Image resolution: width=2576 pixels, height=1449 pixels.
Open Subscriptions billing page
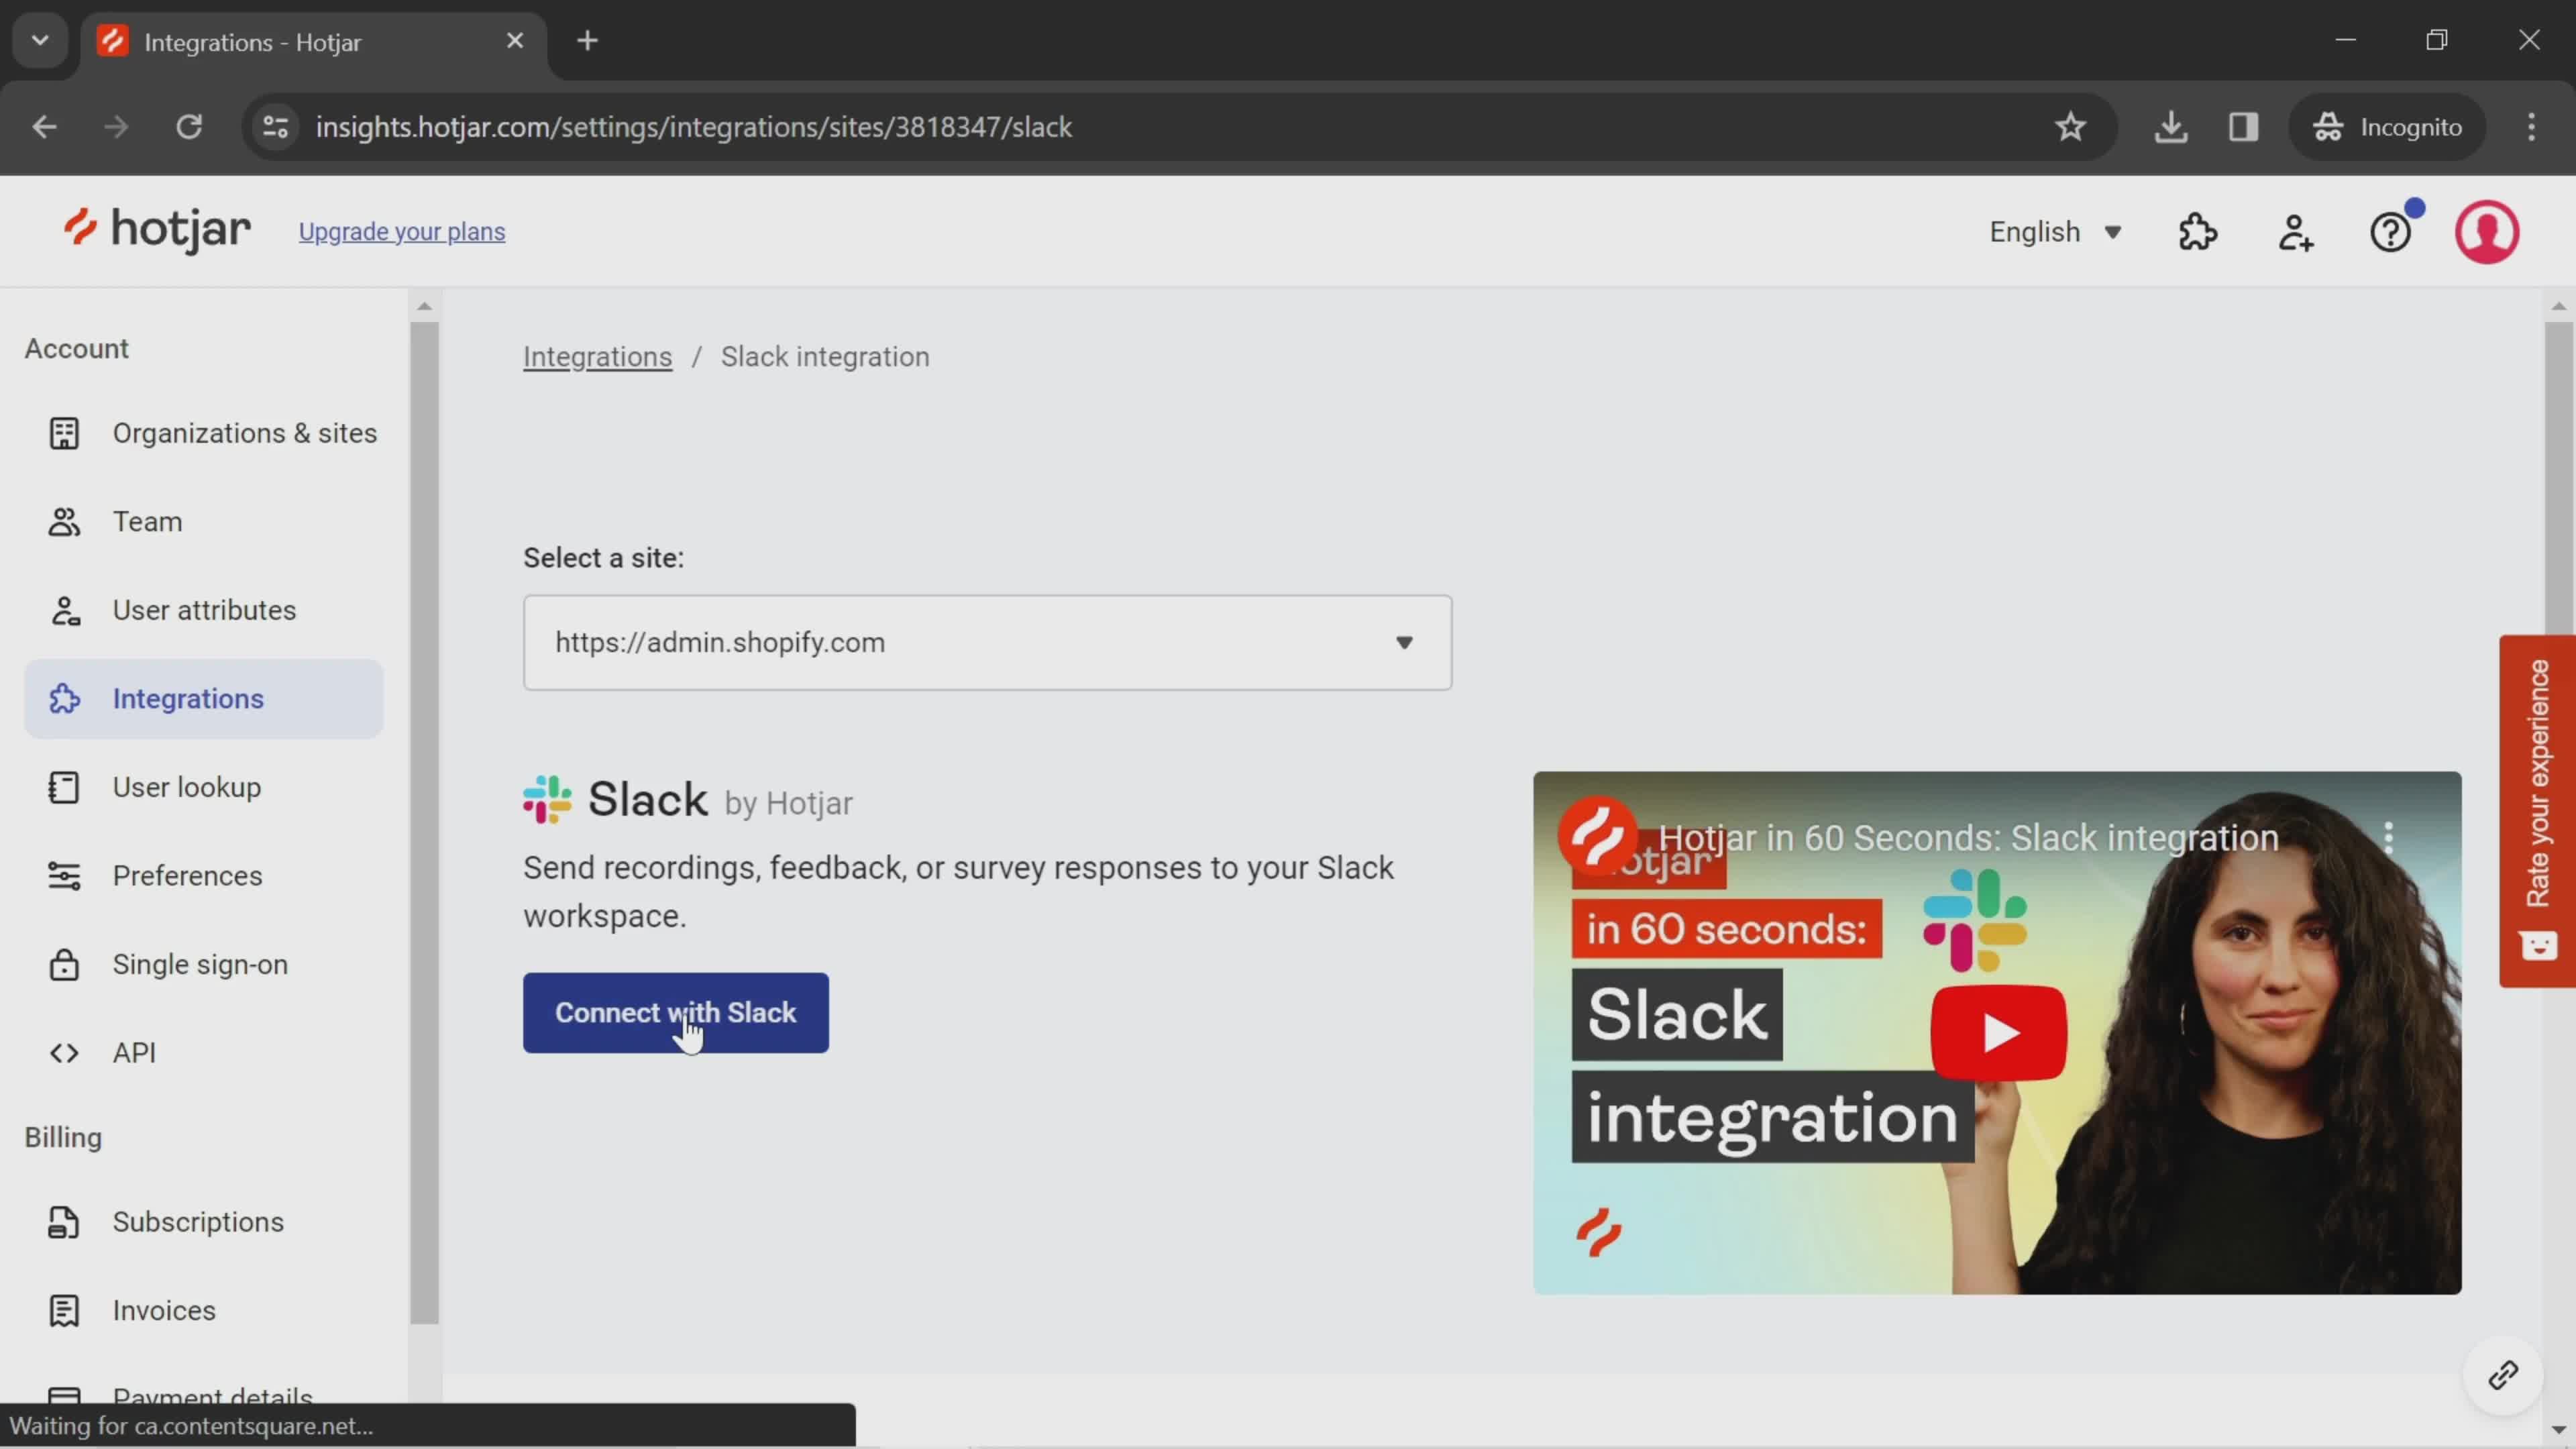tap(198, 1221)
